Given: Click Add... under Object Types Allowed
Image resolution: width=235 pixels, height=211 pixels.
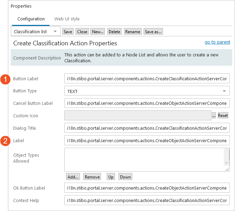Looking at the screenshot, I should (x=73, y=177).
